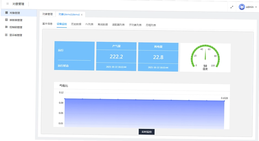This screenshot has height=141, width=259.
Task: Select the 设备监控 tab
Action: tap(62, 24)
